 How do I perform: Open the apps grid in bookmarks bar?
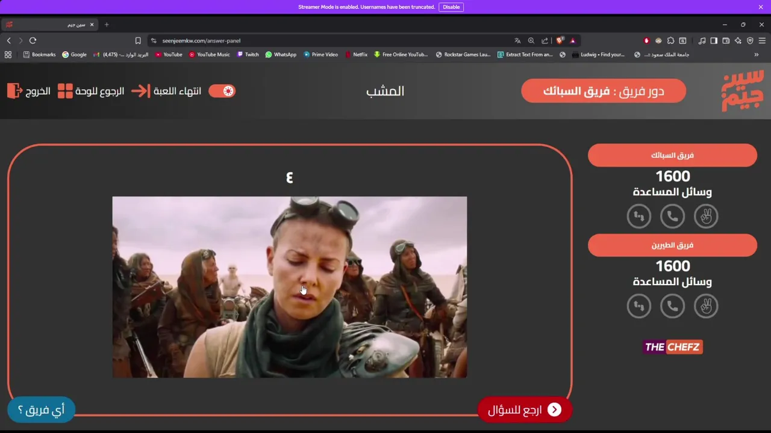pyautogui.click(x=8, y=54)
